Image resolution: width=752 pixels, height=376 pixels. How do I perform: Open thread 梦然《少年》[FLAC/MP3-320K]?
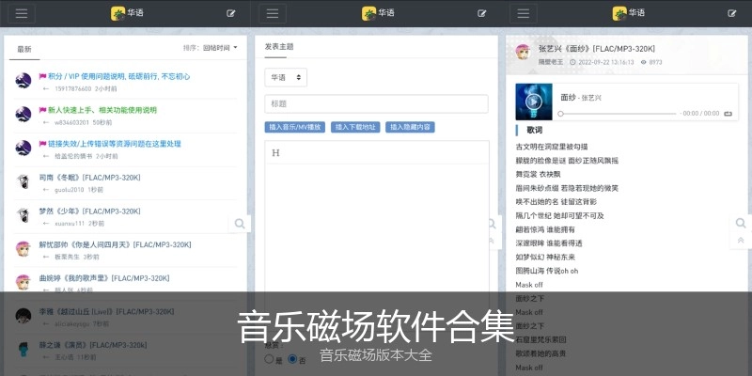click(x=89, y=211)
